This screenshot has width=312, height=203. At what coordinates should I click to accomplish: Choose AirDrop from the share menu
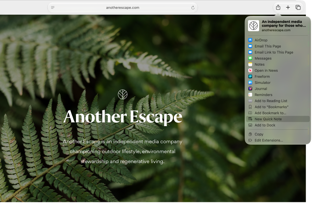point(279,40)
